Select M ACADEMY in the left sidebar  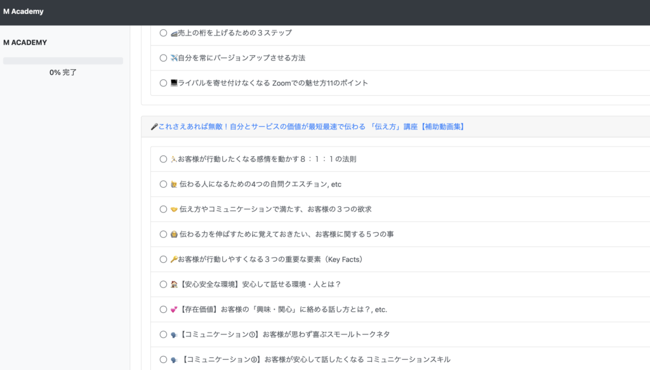point(25,43)
